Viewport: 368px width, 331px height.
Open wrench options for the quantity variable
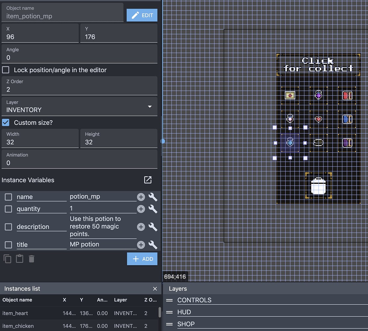point(153,209)
